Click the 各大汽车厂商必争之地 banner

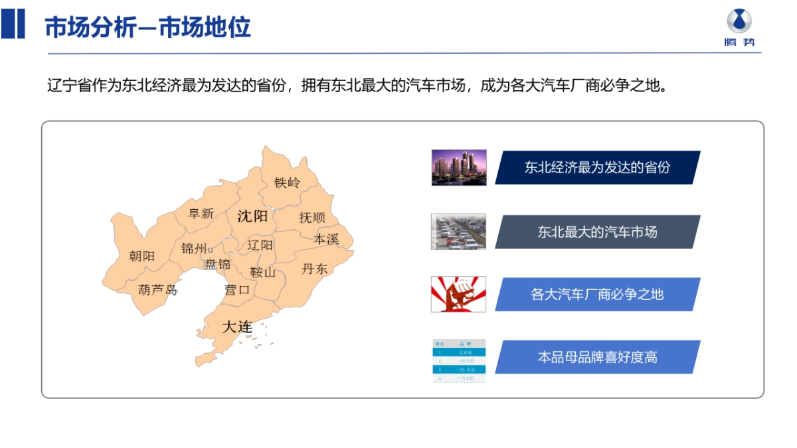598,295
